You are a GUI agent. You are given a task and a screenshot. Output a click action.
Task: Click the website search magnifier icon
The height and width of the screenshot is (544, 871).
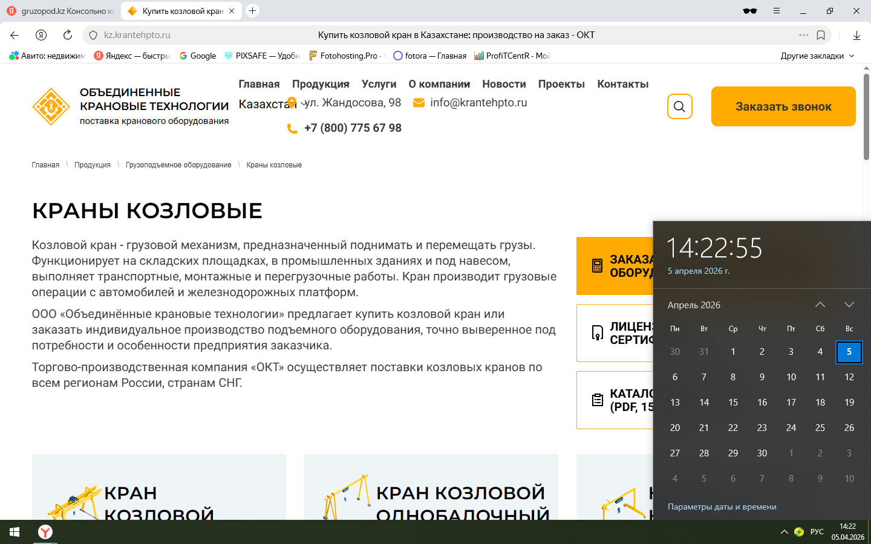679,107
